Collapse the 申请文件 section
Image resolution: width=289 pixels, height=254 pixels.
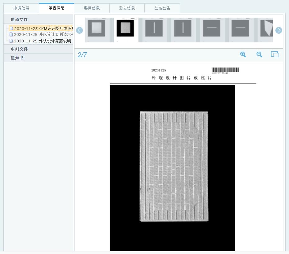point(19,19)
